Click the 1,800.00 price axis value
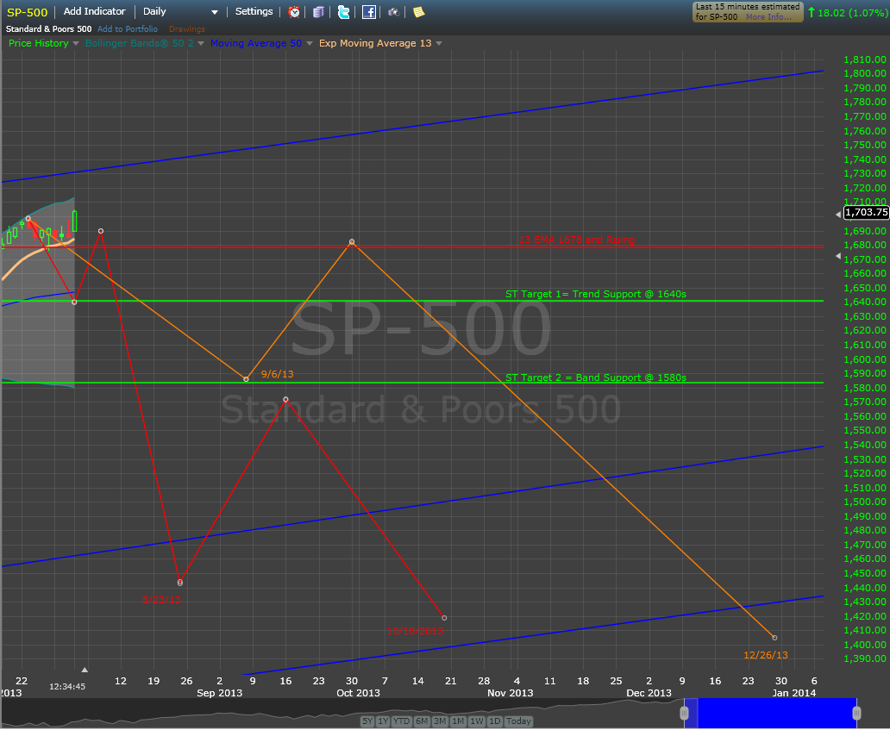 coord(865,73)
